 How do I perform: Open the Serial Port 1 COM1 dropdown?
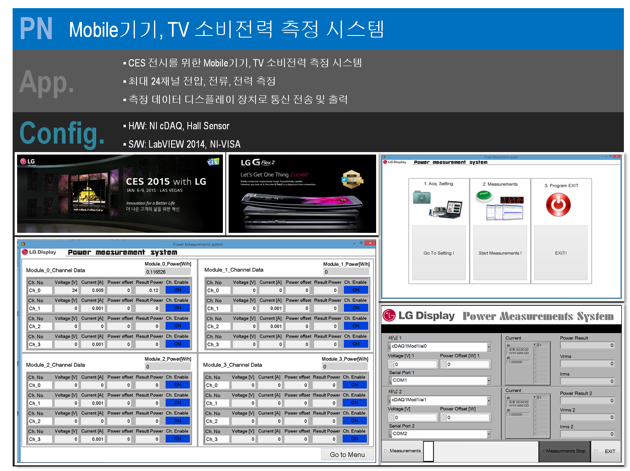489,380
